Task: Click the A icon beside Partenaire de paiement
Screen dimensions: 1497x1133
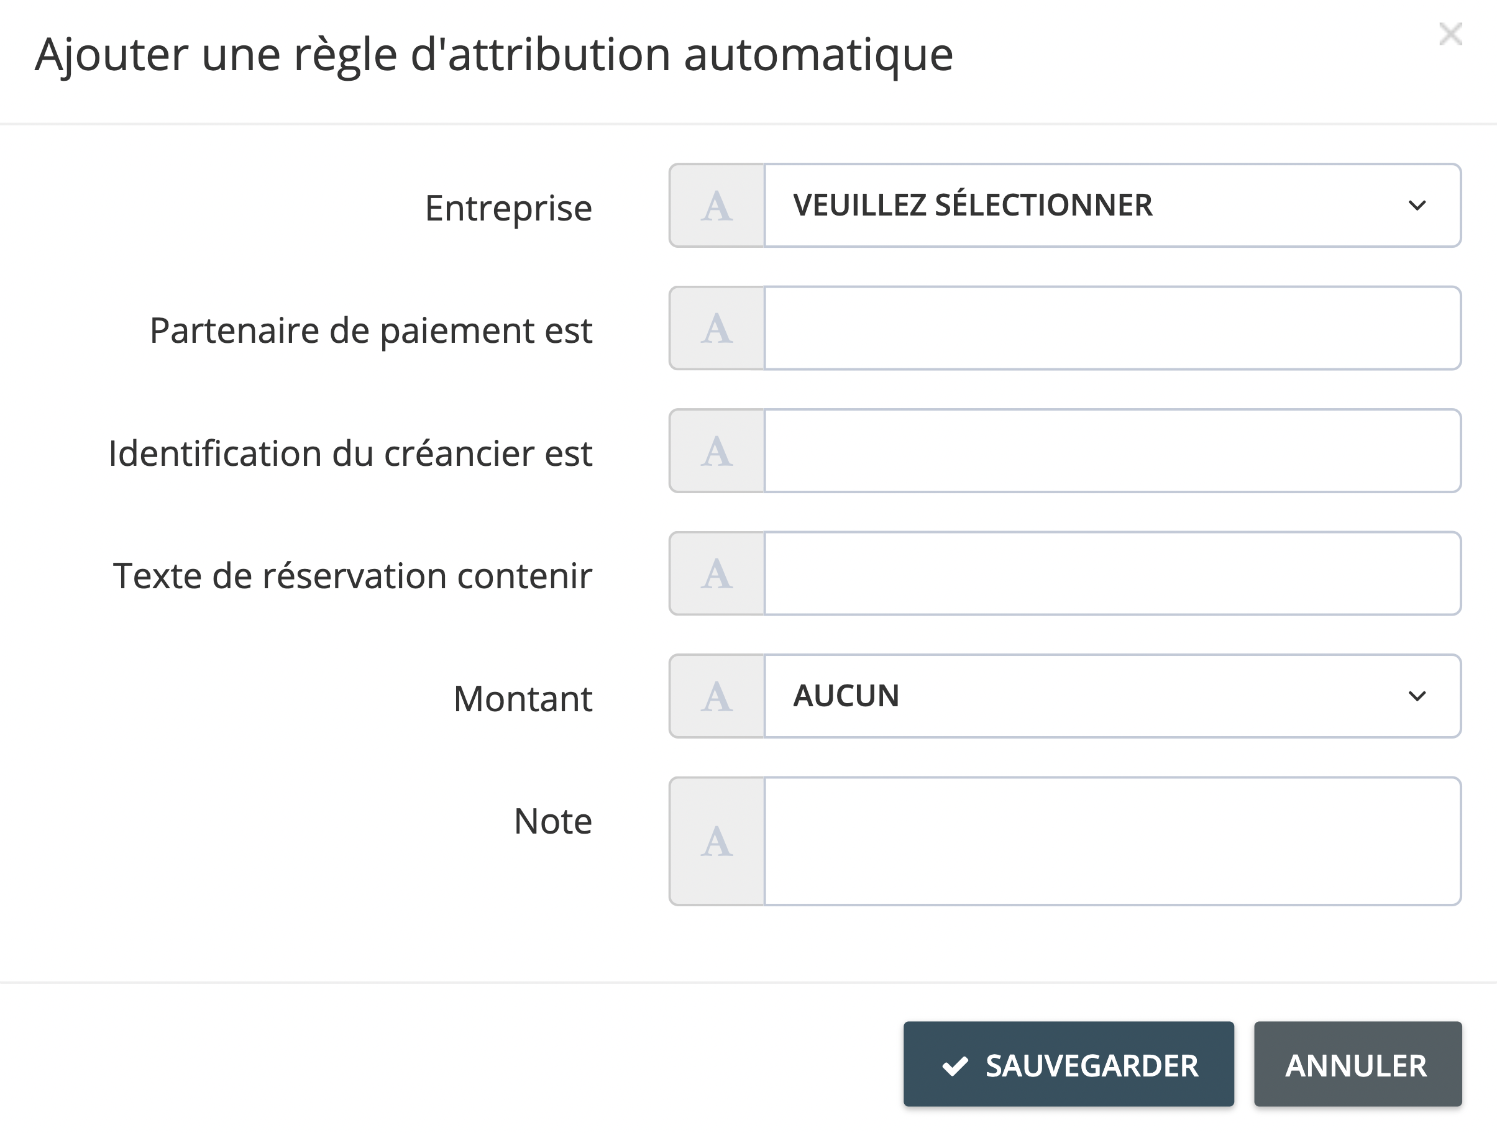Action: tap(716, 328)
